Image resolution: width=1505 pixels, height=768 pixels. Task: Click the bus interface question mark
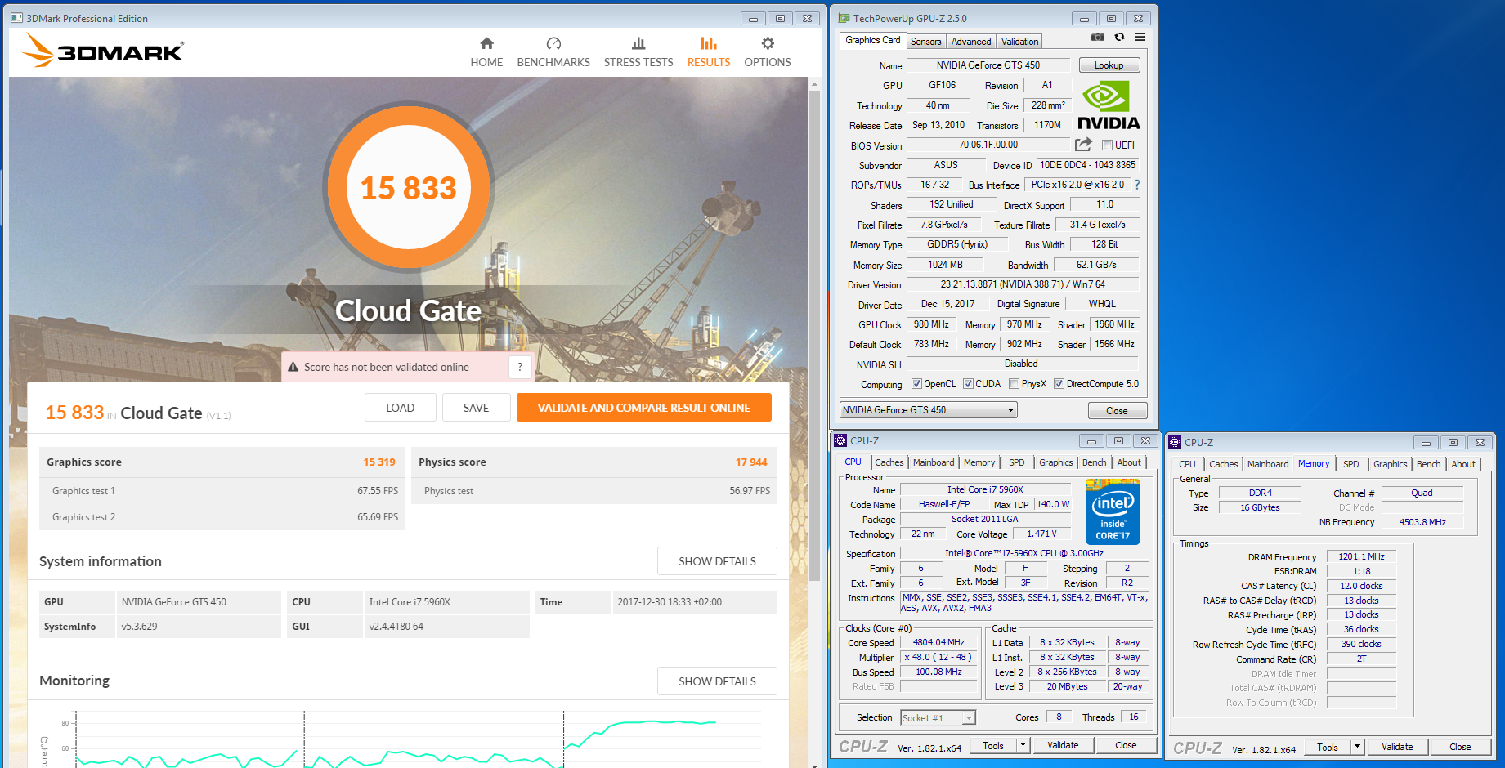[1136, 185]
